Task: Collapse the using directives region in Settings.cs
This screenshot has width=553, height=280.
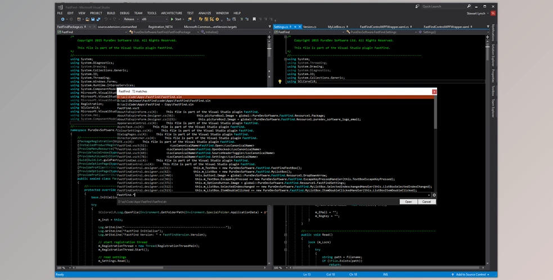Action: pos(285,59)
